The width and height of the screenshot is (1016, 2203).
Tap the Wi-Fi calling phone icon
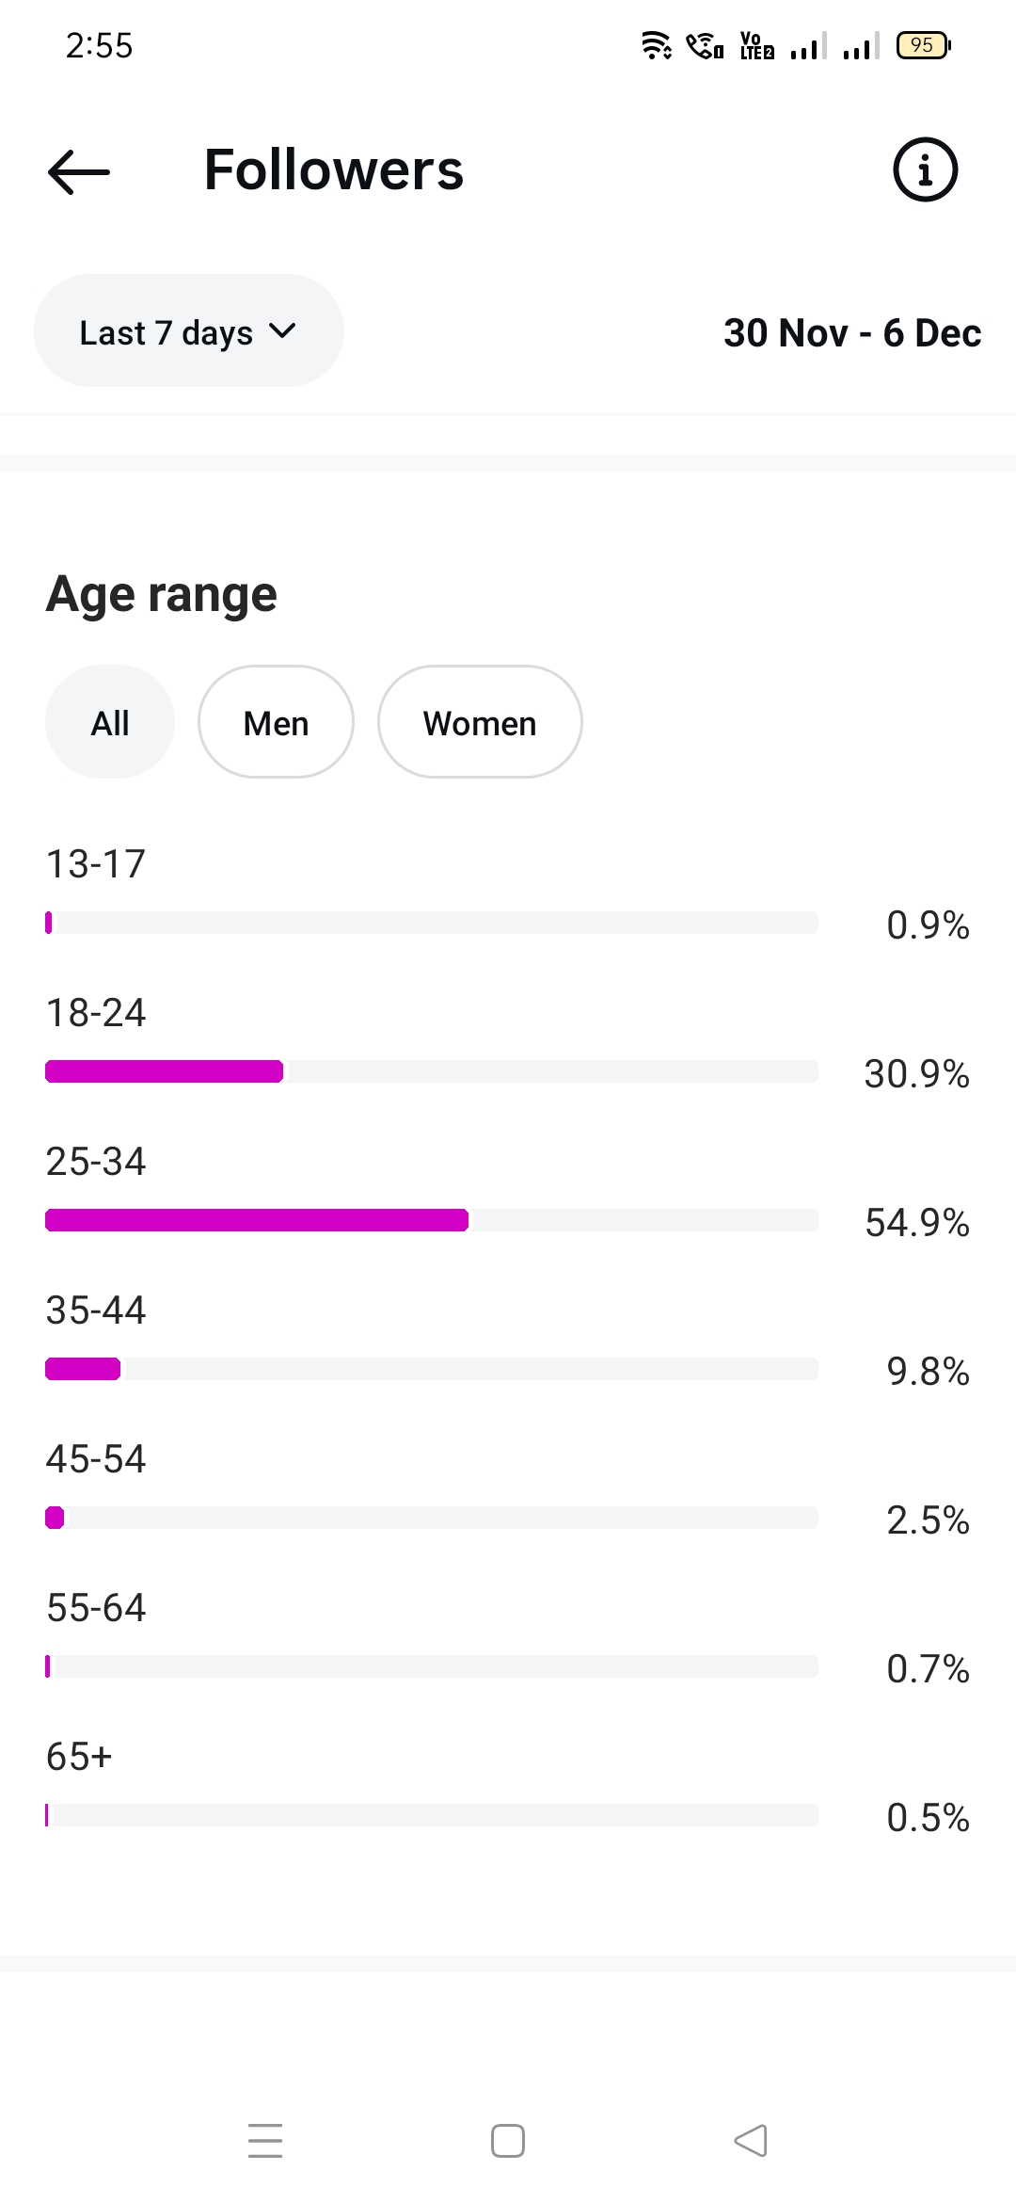click(x=705, y=45)
